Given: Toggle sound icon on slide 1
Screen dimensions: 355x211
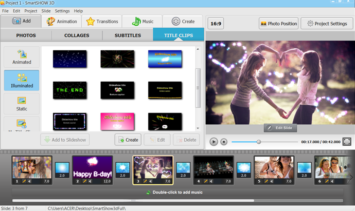Looking at the screenshot, I should coord(29,181).
